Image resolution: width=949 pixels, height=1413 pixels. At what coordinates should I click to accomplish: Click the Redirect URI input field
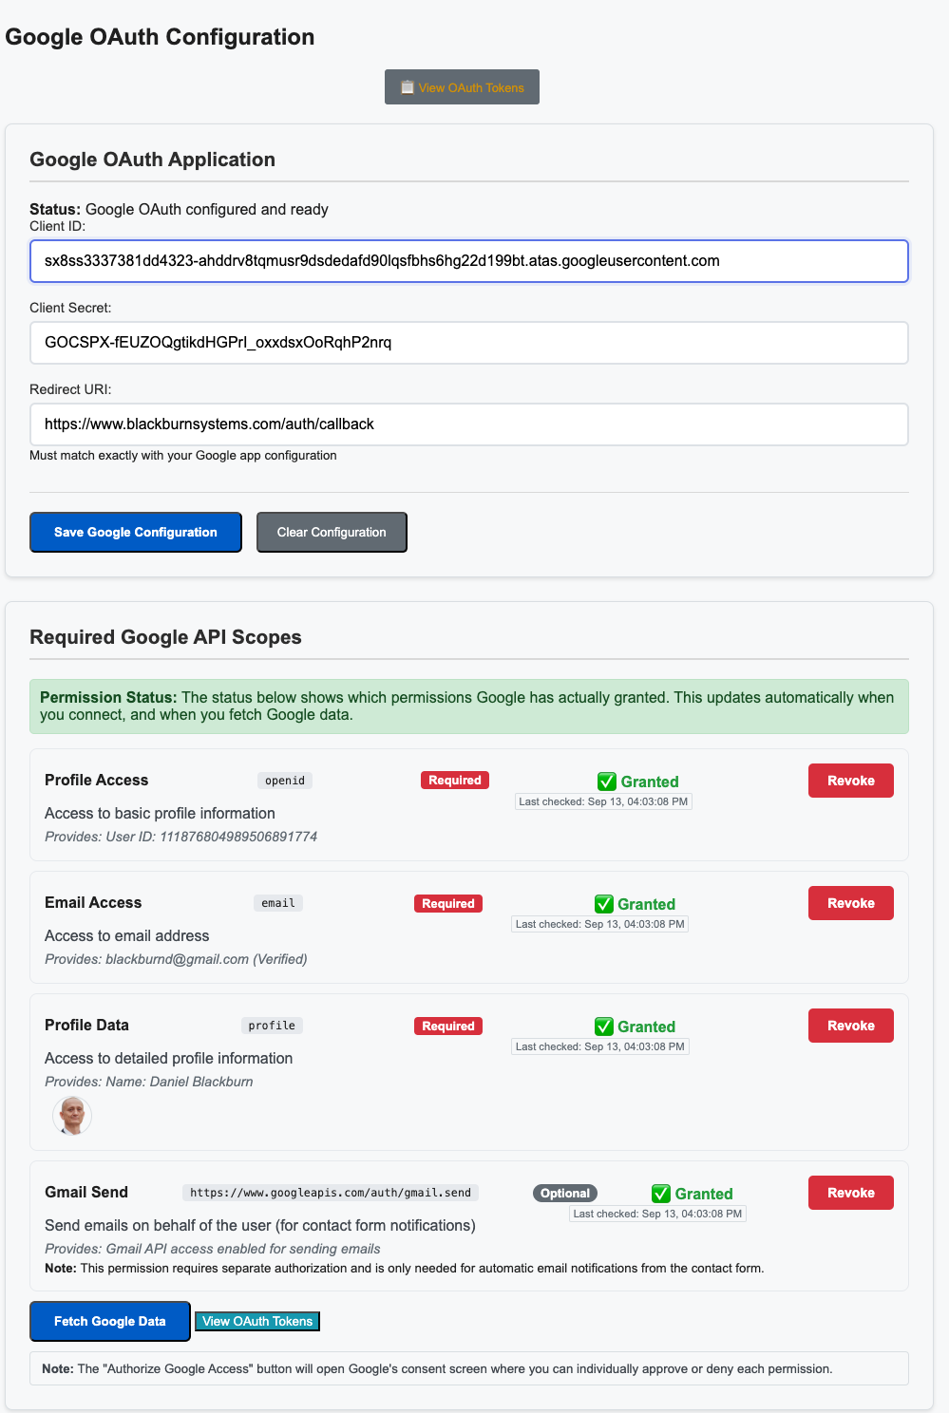pyautogui.click(x=469, y=424)
